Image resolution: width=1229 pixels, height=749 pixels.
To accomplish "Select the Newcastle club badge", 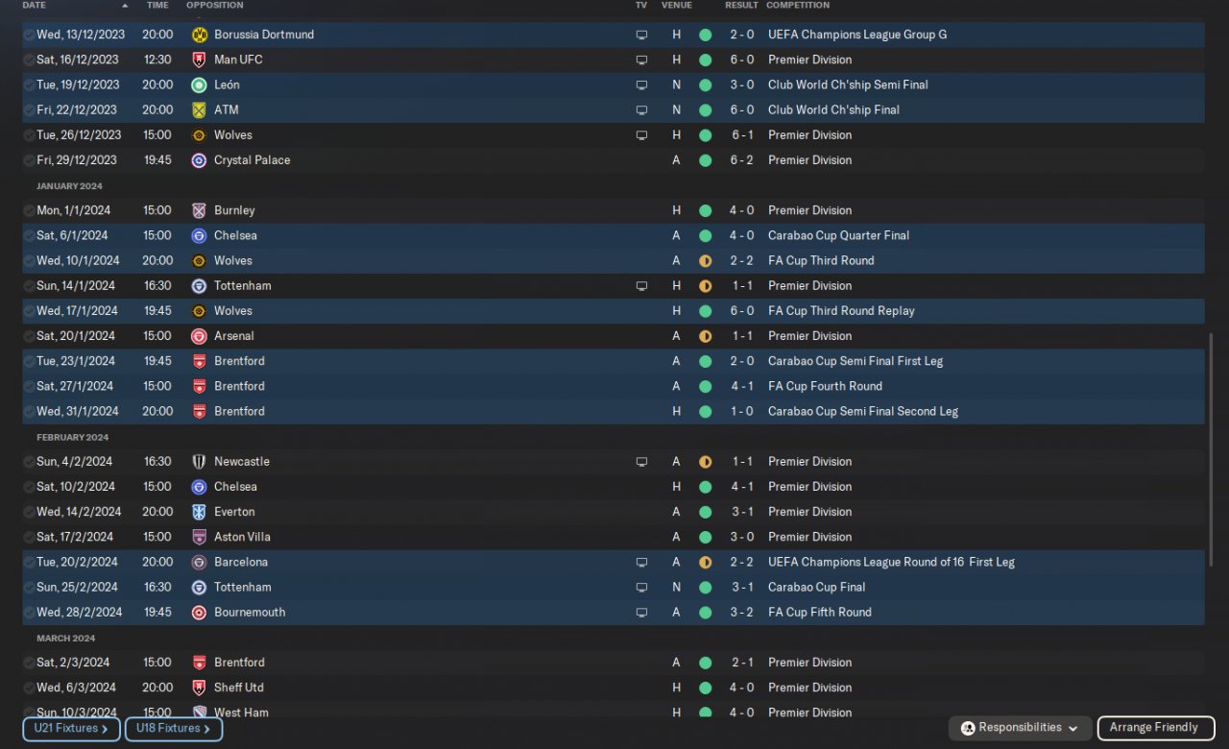I will pos(199,462).
